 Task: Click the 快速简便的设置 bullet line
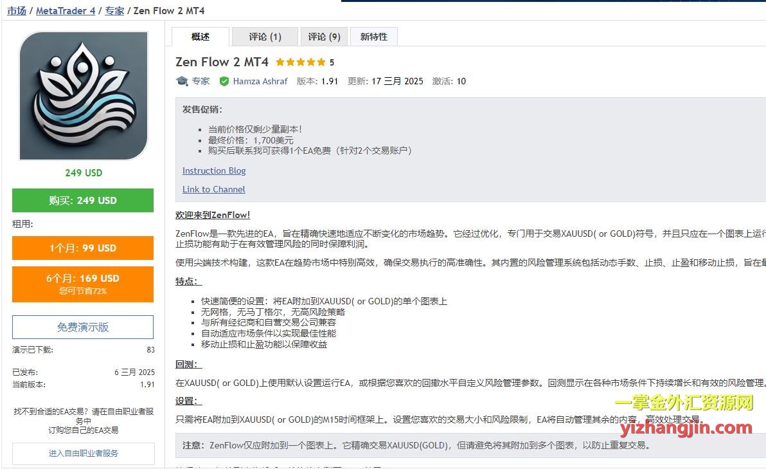[x=324, y=301]
